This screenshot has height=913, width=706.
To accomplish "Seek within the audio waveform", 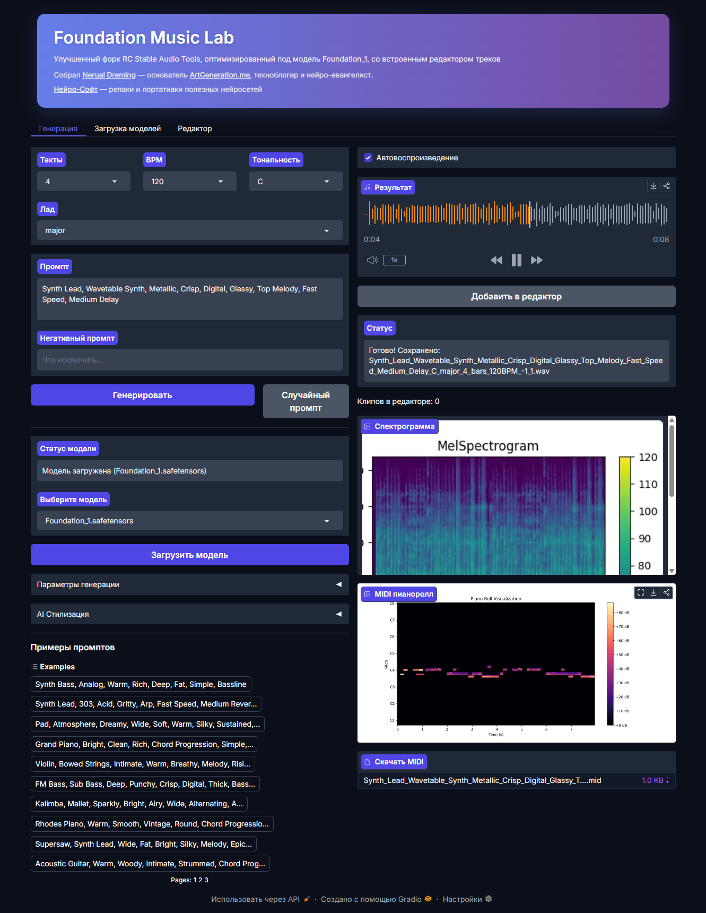I will 517,214.
